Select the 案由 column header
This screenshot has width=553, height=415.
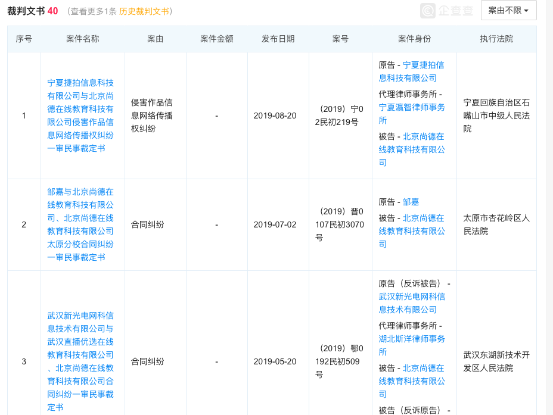point(155,39)
